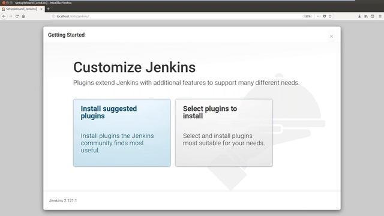Click the browser forward arrow
This screenshot has height=216, width=384.
11,16
